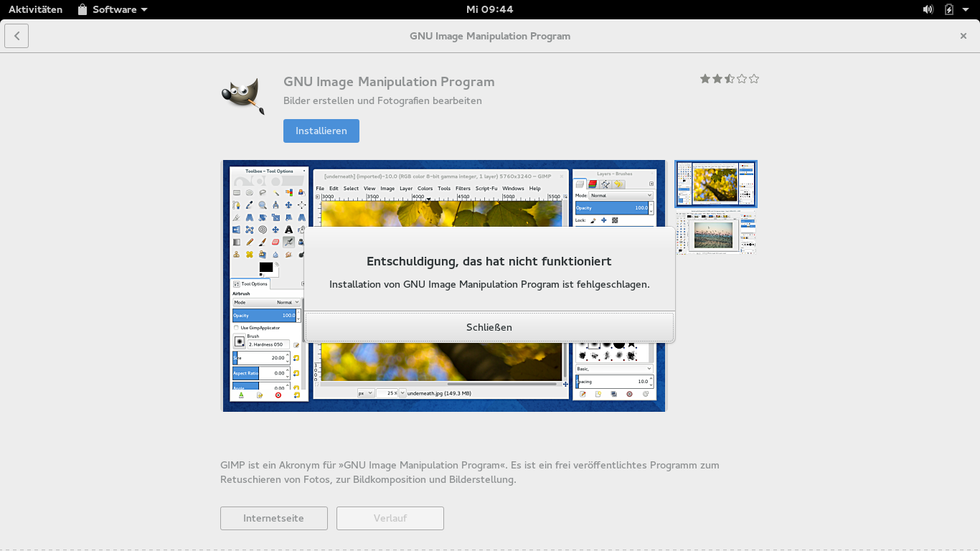Viewport: 980px width, 551px height.
Task: Click the blue Installieren button
Action: (x=321, y=131)
